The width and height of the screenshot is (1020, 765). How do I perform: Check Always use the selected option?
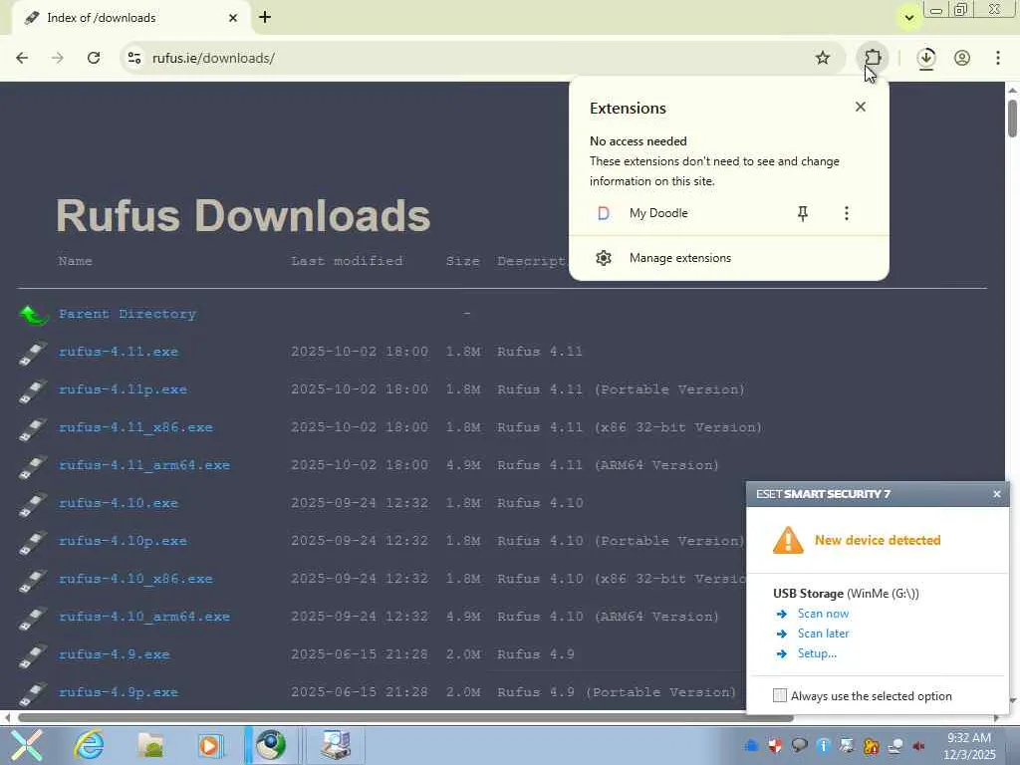click(779, 695)
